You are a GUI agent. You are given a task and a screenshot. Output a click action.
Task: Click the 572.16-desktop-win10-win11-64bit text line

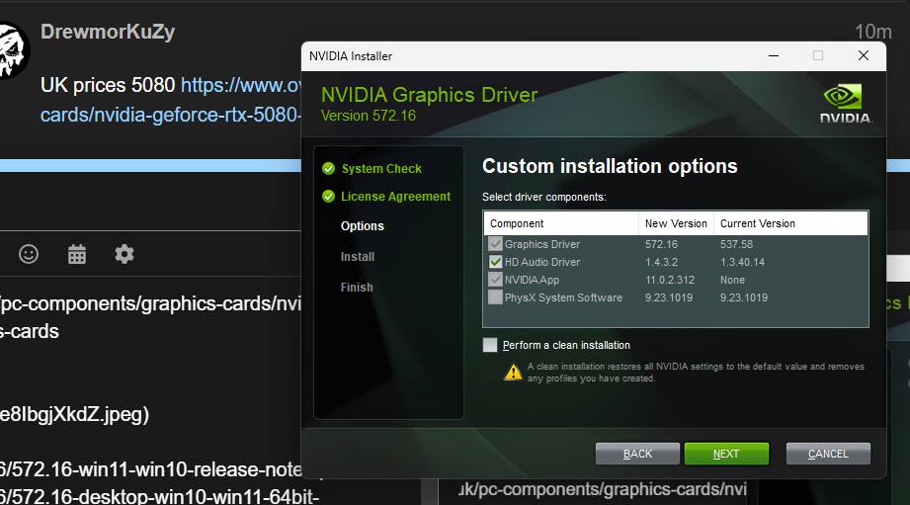point(159,496)
